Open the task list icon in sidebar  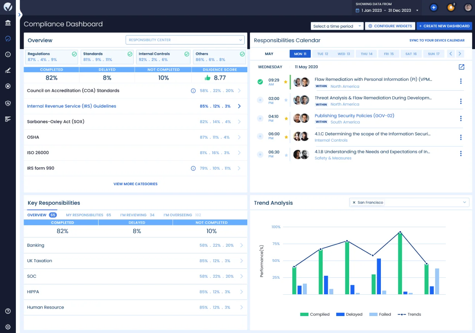(x=8, y=119)
